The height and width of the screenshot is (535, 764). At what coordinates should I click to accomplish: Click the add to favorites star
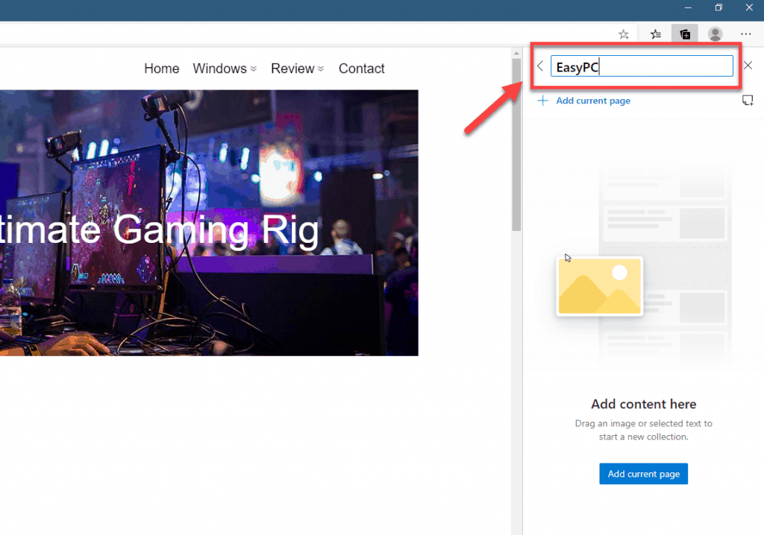[x=623, y=34]
